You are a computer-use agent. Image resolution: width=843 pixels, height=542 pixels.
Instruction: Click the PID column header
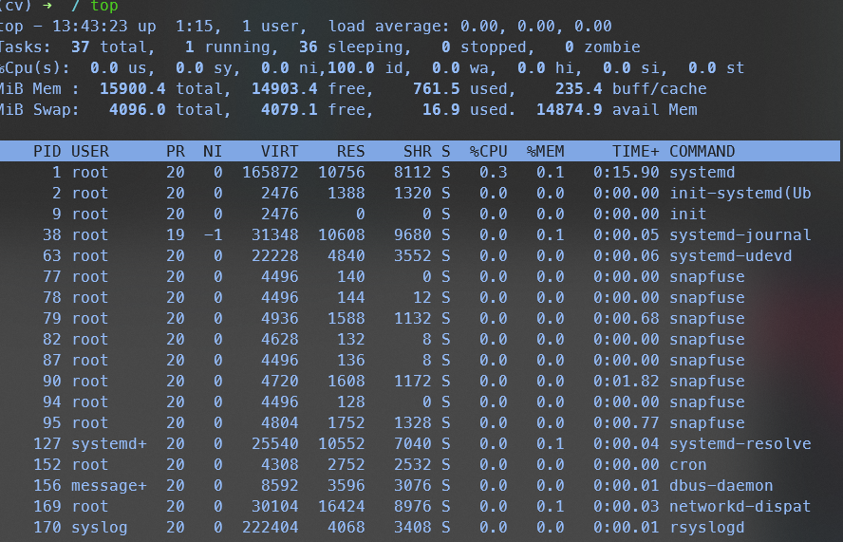point(47,152)
